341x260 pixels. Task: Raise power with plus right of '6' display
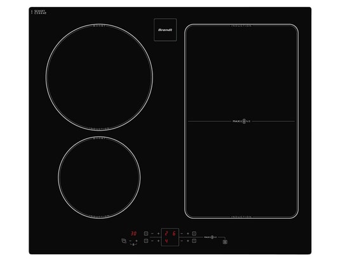coord(188,233)
